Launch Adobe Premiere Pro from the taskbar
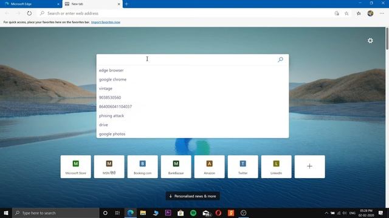 click(x=168, y=213)
